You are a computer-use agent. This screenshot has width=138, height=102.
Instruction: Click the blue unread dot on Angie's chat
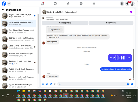[x=35, y=16]
